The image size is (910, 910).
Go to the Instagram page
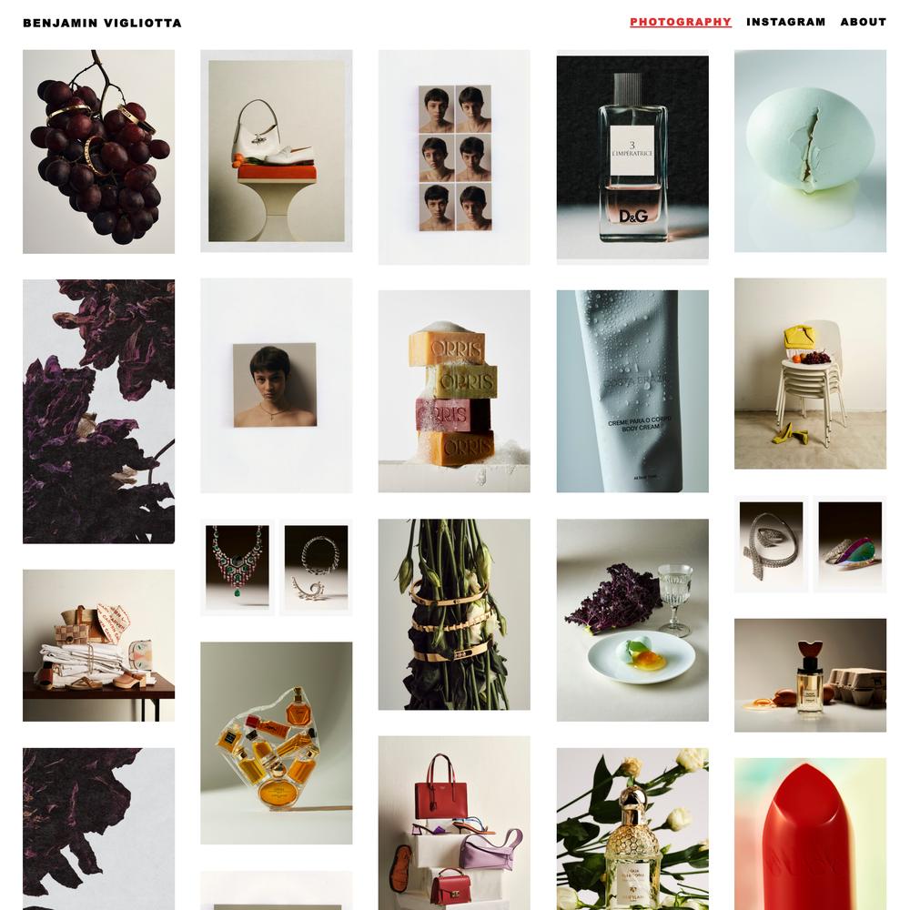786,22
